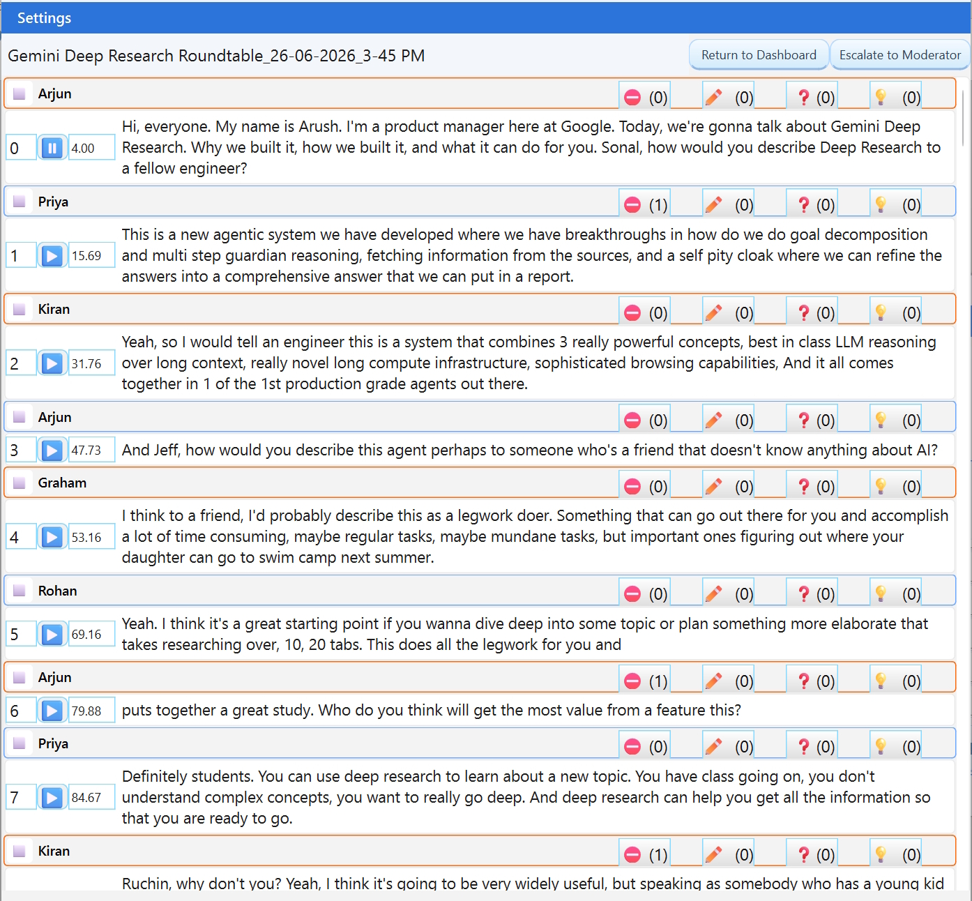Click transcript text 'Definitely students. You can use'
The width and height of the screenshot is (972, 901).
526,797
